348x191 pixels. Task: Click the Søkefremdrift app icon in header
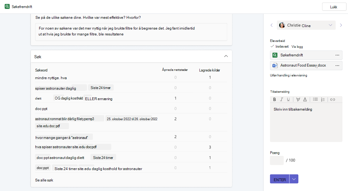point(7,6)
